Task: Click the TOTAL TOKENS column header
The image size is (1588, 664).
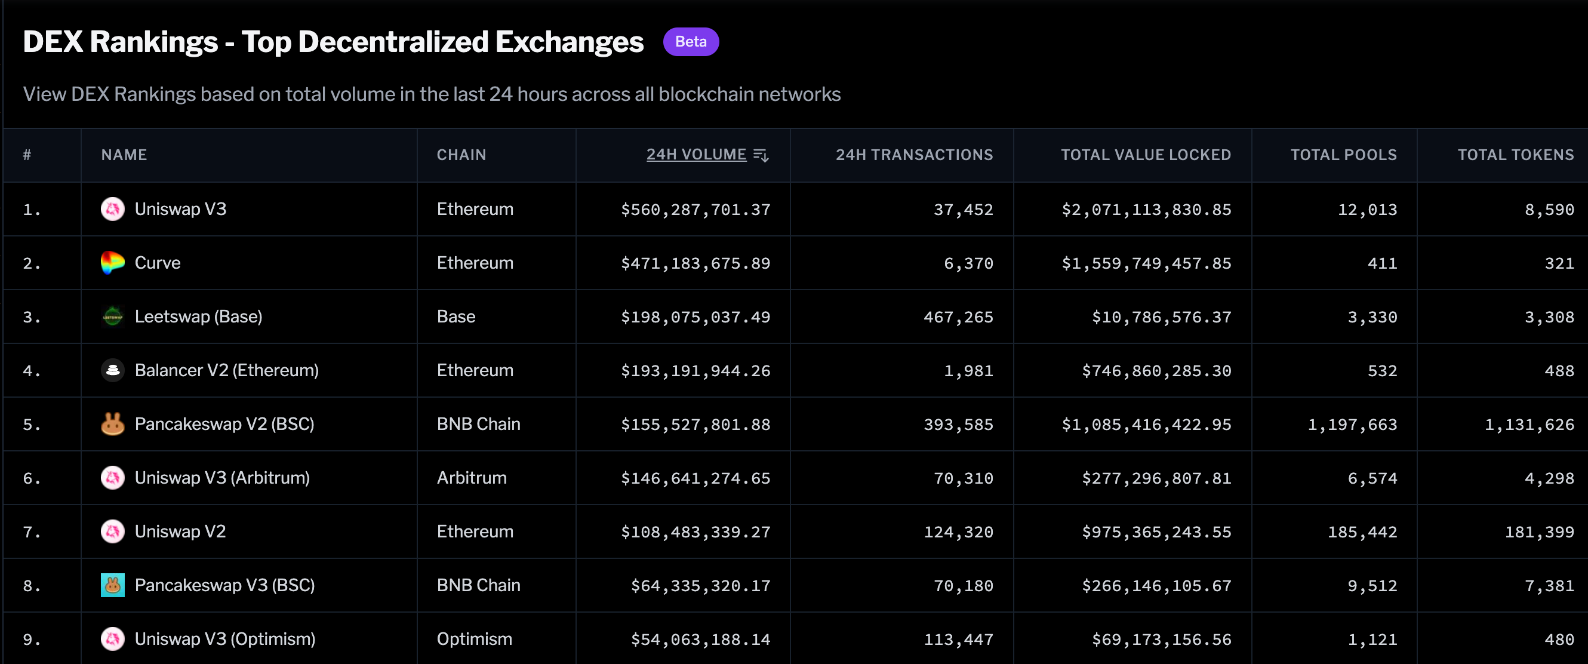Action: tap(1515, 155)
